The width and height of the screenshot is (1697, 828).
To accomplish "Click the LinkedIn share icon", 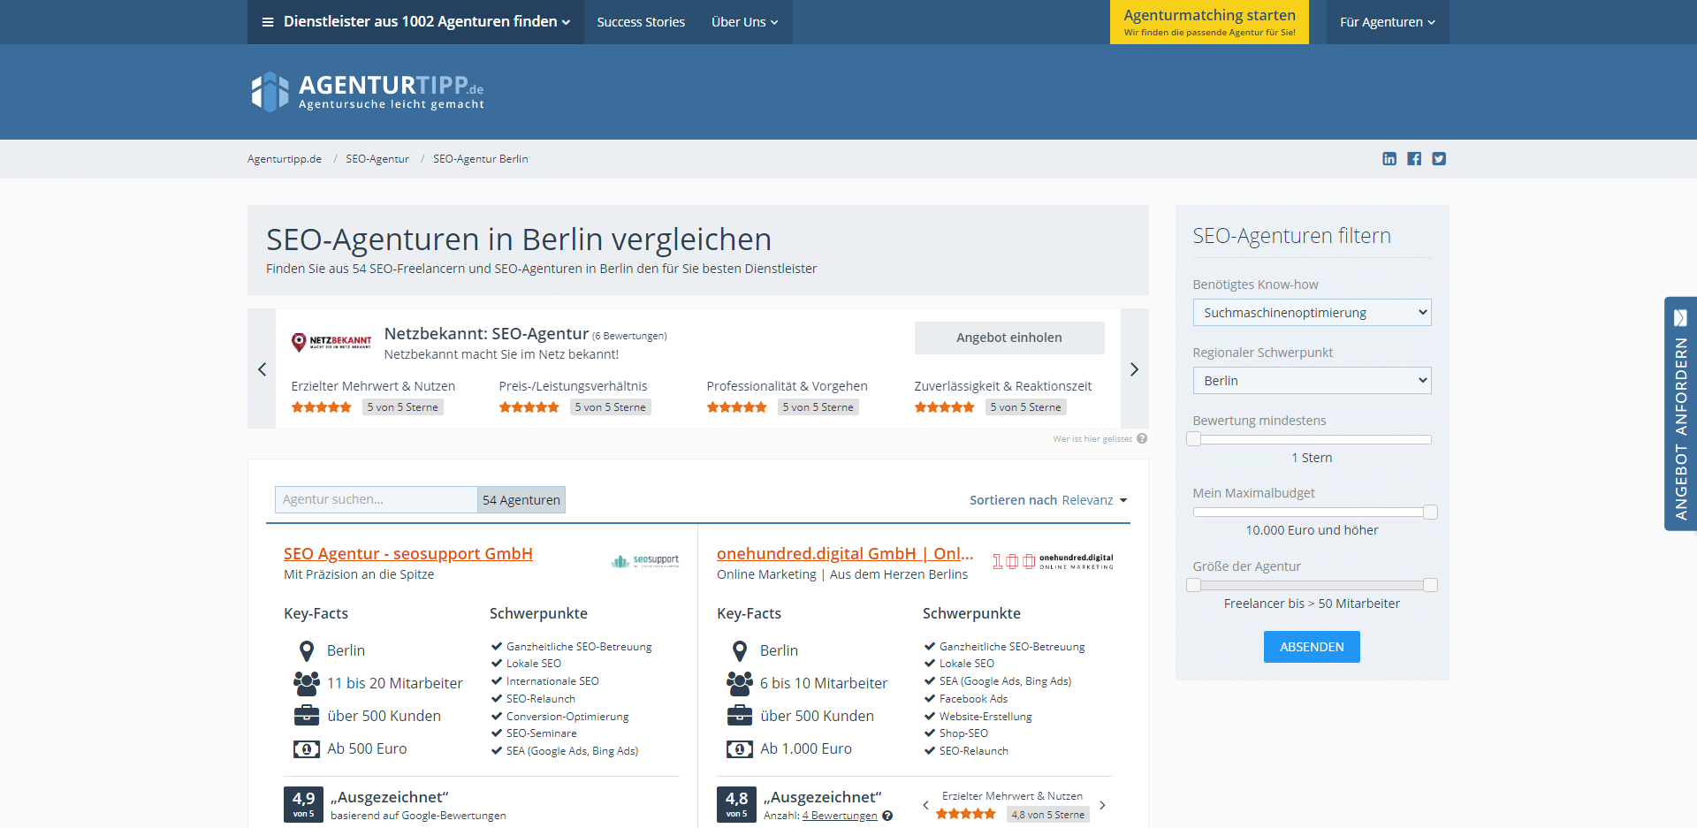I will [x=1389, y=159].
